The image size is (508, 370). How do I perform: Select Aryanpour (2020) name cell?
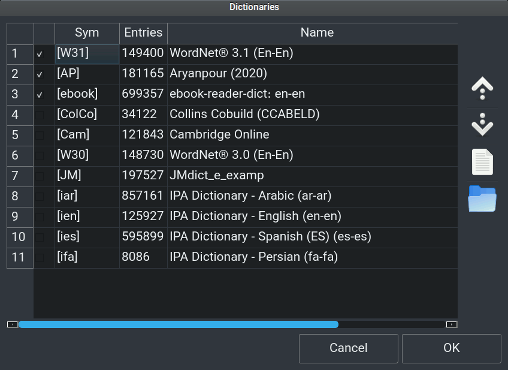click(x=313, y=74)
